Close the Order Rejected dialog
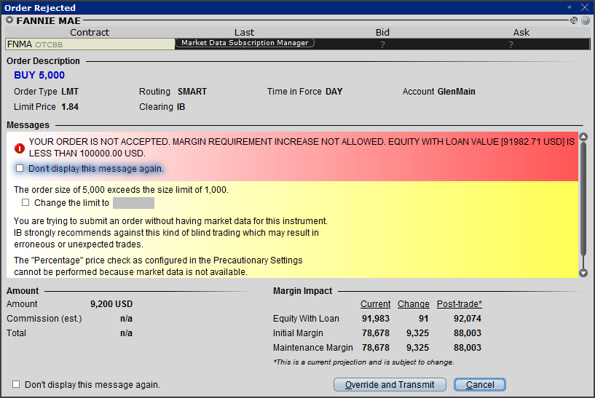The height and width of the screenshot is (398, 595). tap(584, 7)
